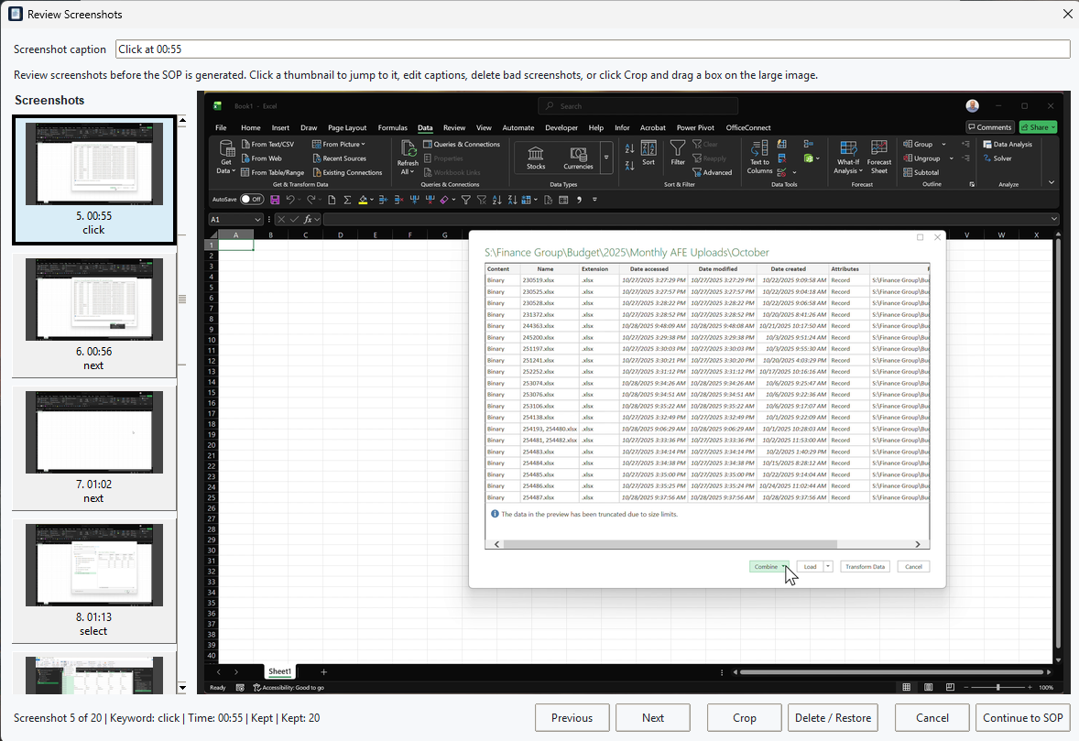Click the preview dialog's horizontal scrollbar

(670, 544)
